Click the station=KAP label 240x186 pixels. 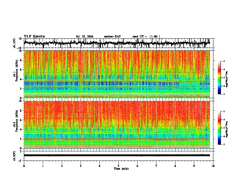[112, 36]
